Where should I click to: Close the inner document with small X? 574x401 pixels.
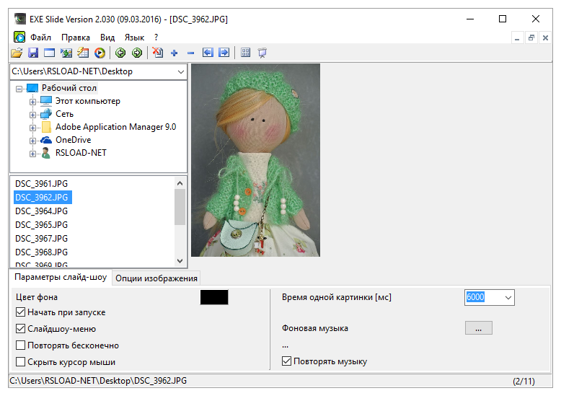point(545,38)
